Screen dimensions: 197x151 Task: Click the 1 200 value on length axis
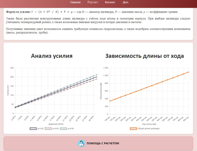[x=106, y=68]
